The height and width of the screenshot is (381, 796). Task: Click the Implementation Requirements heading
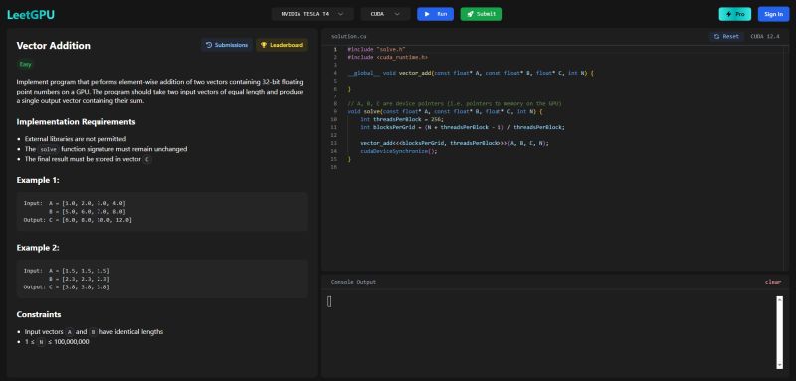coord(77,122)
